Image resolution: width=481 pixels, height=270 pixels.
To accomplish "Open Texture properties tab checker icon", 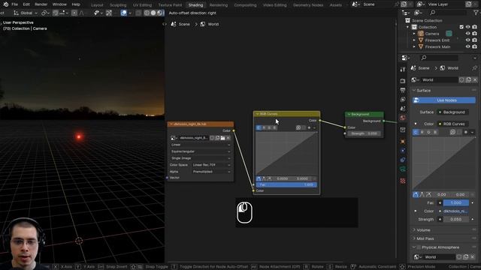I will [403, 181].
